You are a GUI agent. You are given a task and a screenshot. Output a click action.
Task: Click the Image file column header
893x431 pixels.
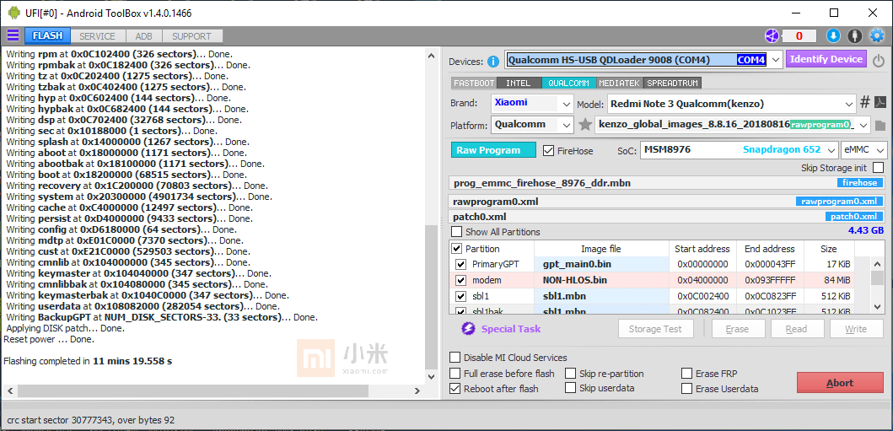click(x=601, y=249)
